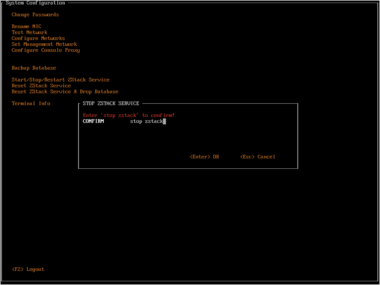The width and height of the screenshot is (380, 285).
Task: Open Configure Console Proxy
Action: (x=46, y=50)
